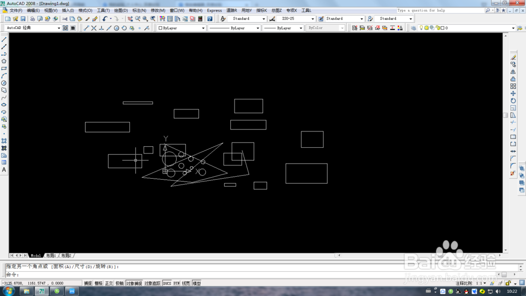526x296 pixels.
Task: Select the Offset modify tool
Action: coord(513,79)
